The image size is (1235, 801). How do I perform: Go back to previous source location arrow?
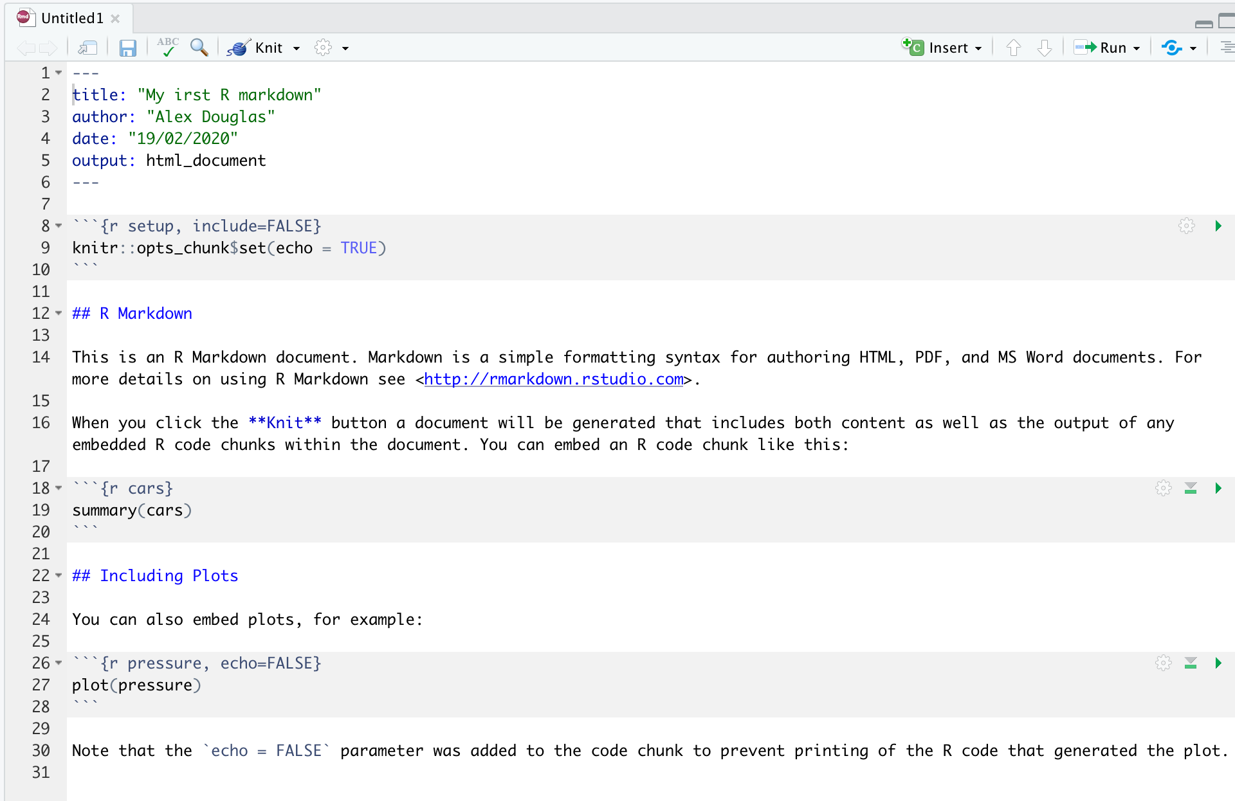tap(26, 48)
